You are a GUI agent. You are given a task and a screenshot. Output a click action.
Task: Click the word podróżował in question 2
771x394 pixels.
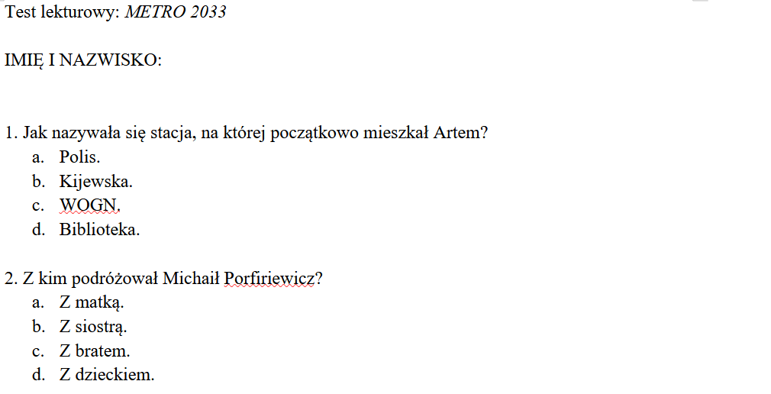[x=121, y=279]
